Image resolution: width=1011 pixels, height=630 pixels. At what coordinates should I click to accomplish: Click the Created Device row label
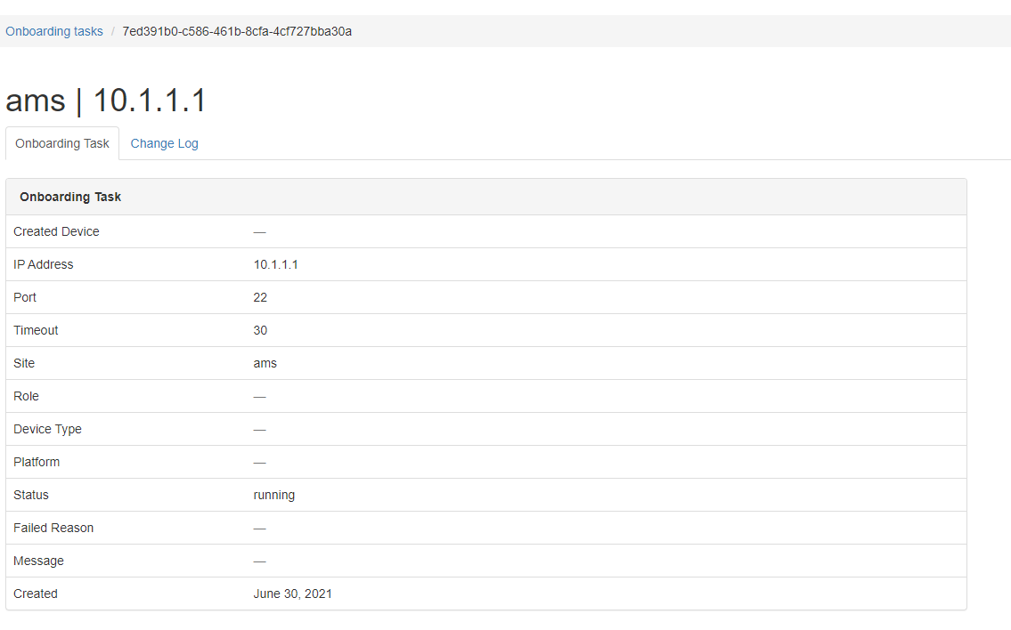(x=56, y=232)
